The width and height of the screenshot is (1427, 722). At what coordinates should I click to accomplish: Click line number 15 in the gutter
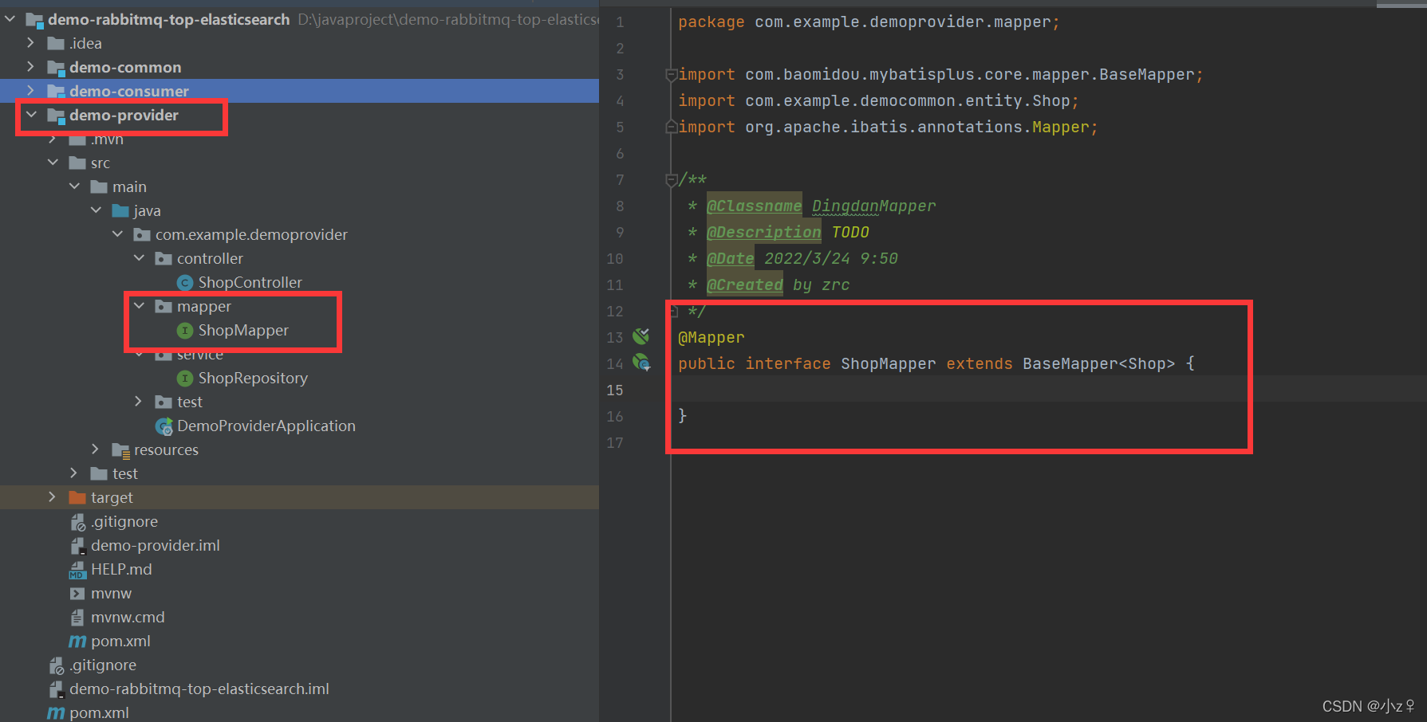click(x=614, y=390)
